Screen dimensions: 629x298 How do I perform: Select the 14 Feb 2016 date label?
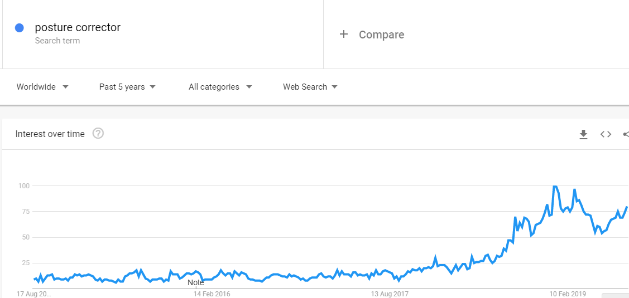tap(212, 294)
